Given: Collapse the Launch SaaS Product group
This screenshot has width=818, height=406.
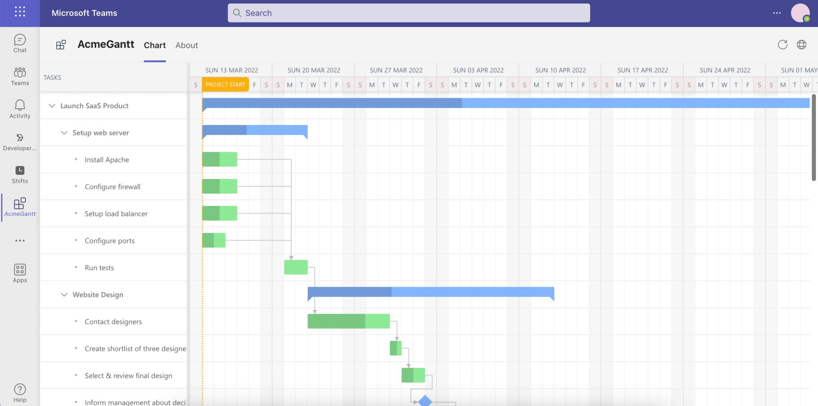Looking at the screenshot, I should [52, 105].
